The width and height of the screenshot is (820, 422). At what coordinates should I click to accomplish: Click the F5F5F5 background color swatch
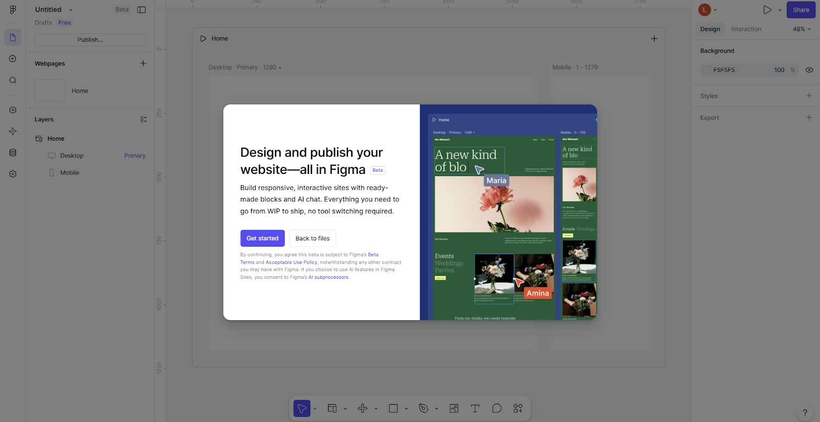coord(707,70)
